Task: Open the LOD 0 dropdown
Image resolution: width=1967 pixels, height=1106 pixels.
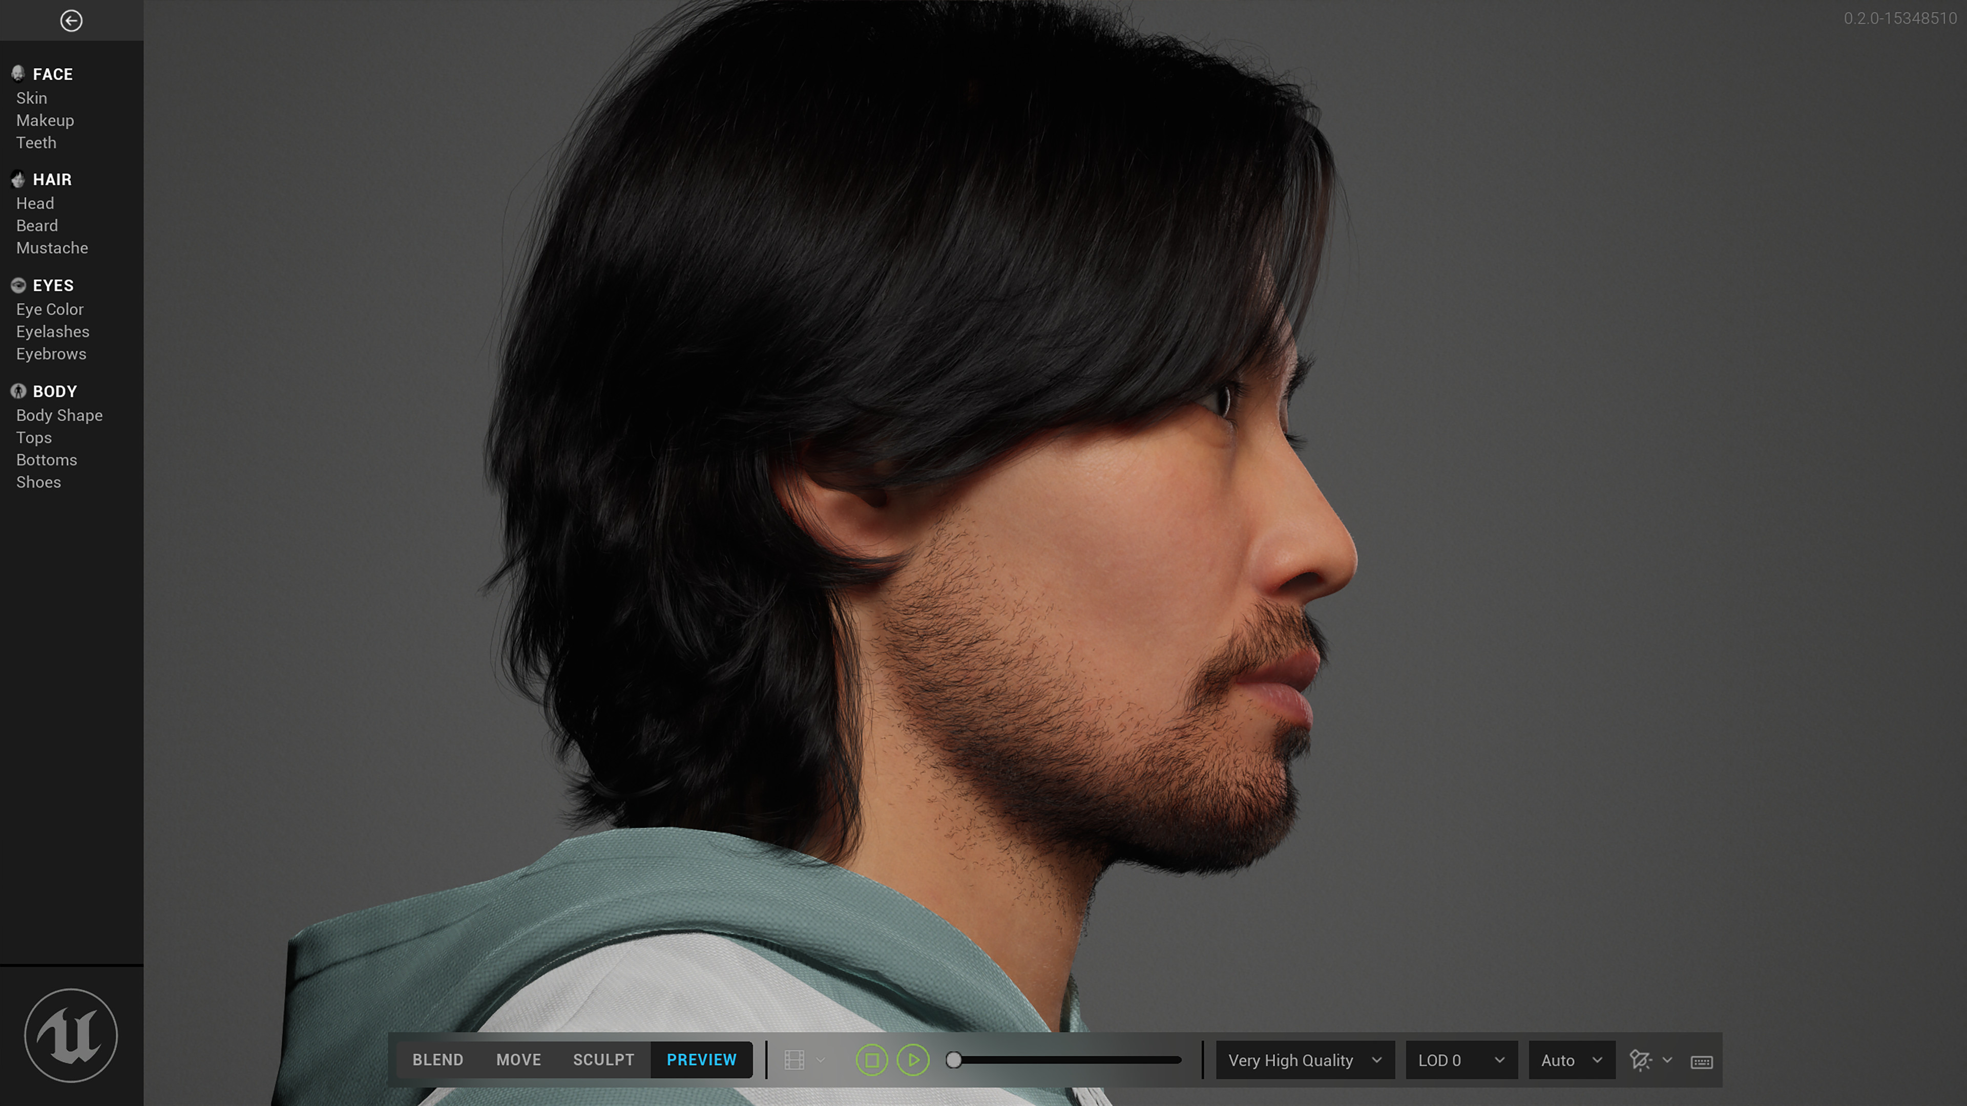Action: click(x=1461, y=1060)
